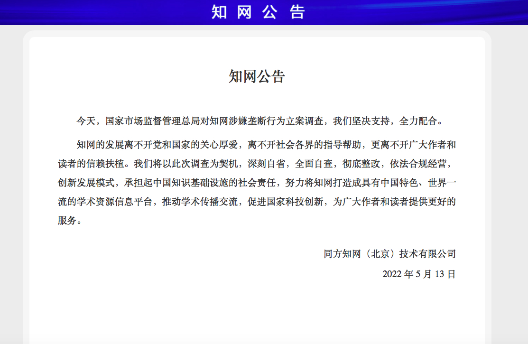Viewport: 528px width, 344px height.
Task: Click the blue banner heading 知网公告
Action: [x=258, y=12]
